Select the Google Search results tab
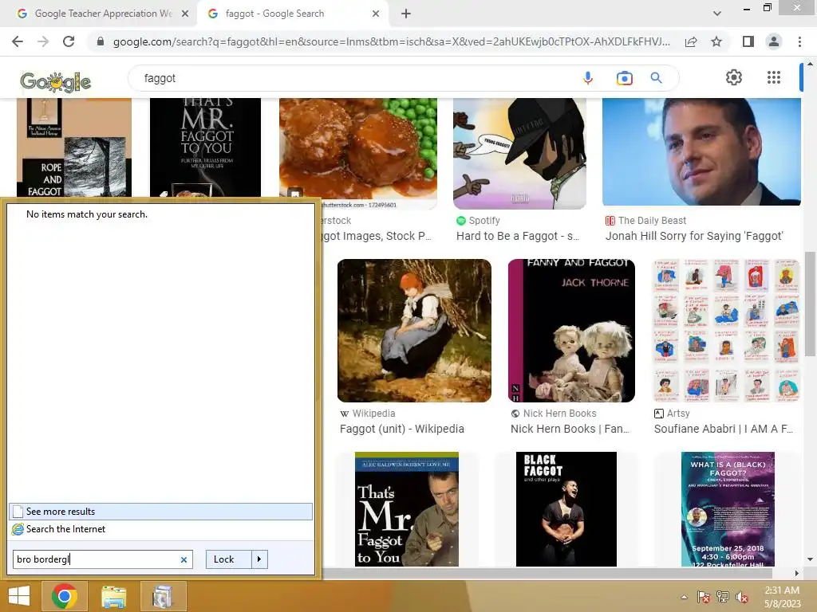Screen dimensions: 817x612 [292, 14]
